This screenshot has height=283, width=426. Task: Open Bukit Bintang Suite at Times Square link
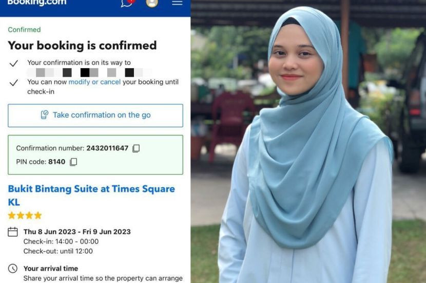[x=91, y=195]
